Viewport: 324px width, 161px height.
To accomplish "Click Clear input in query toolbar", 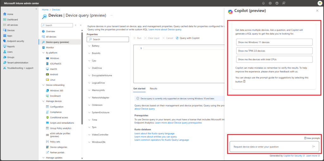I will point(152,38).
